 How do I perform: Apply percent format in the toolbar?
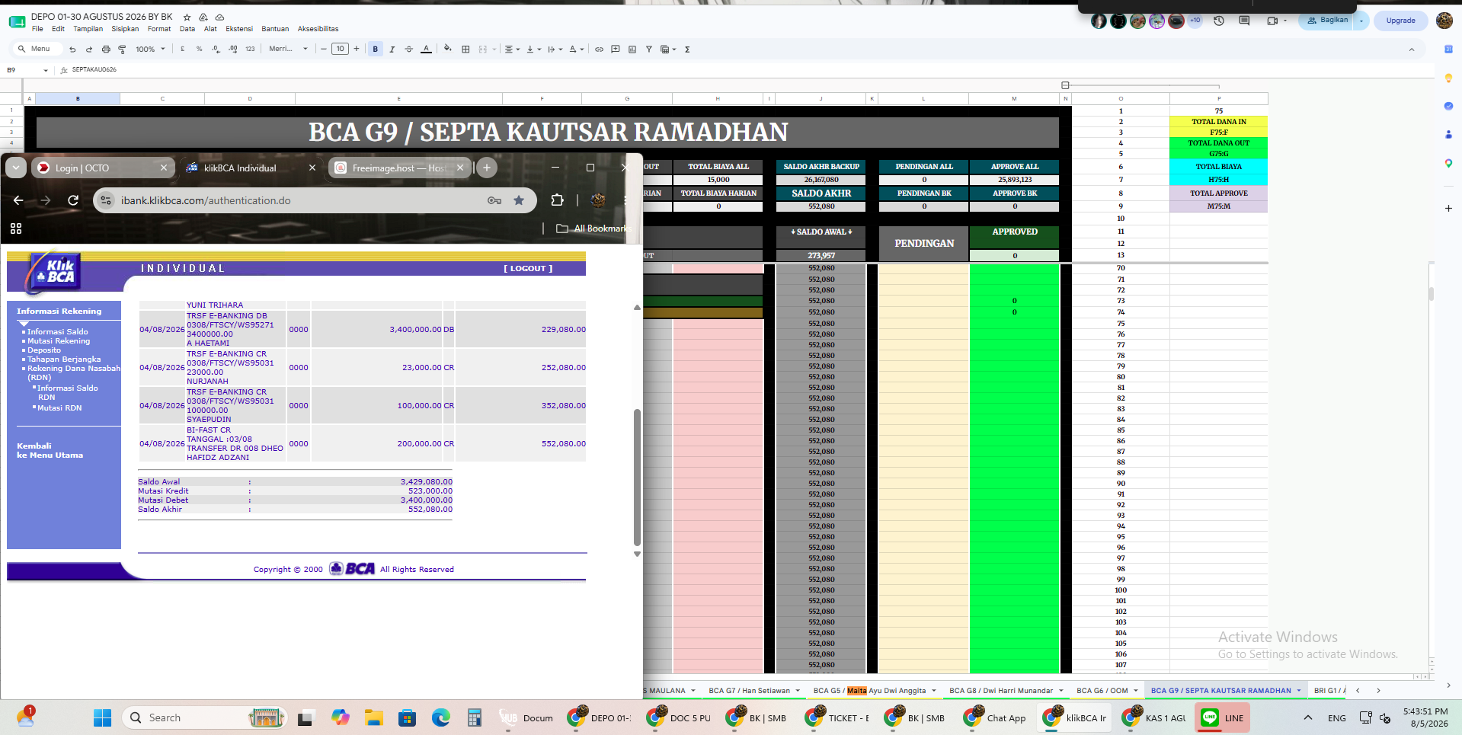pyautogui.click(x=200, y=49)
